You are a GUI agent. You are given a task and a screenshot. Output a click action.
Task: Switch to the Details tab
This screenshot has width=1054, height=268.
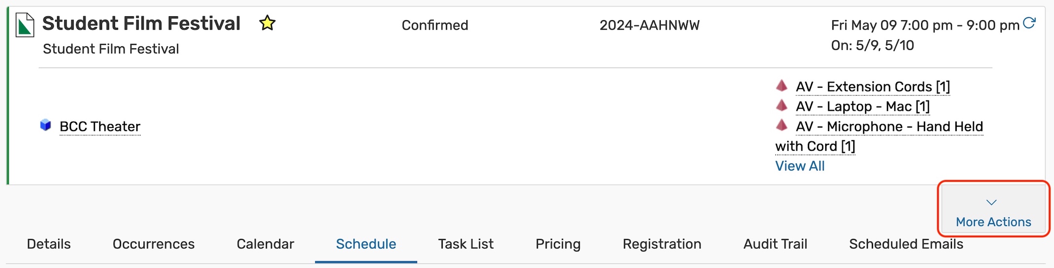coord(49,244)
